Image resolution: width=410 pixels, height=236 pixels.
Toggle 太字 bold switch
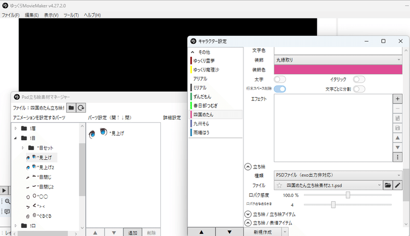(x=280, y=79)
